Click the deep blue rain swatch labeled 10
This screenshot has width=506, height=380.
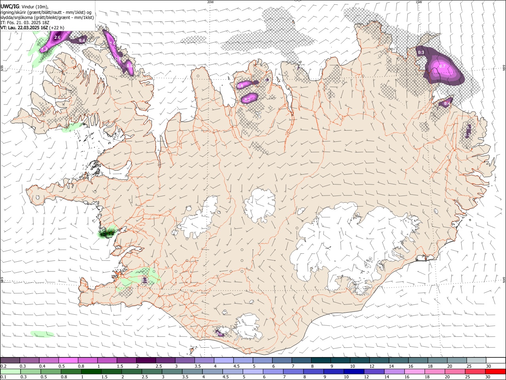(x=353, y=371)
